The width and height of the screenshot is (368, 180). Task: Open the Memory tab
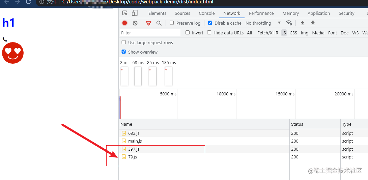pos(290,13)
